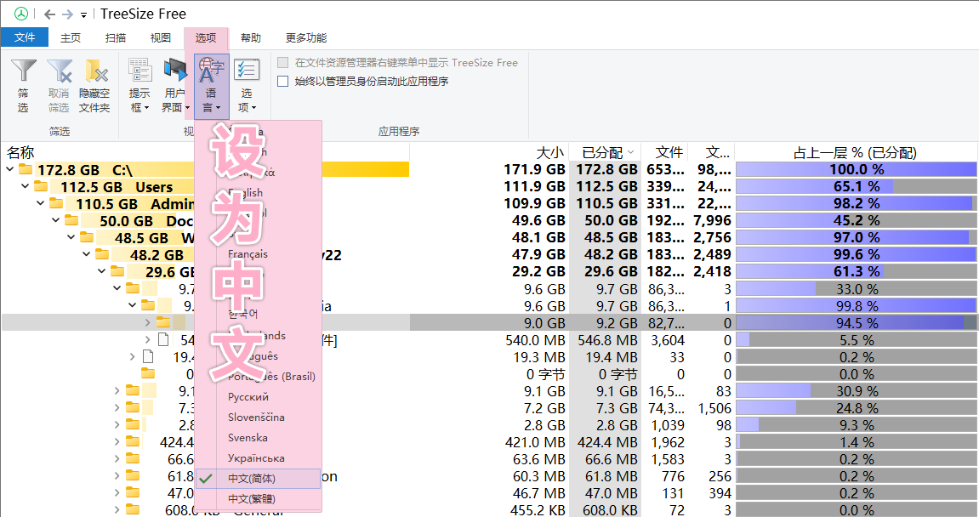Expand the highlighted 9.0 GB row
Image resolution: width=979 pixels, height=517 pixels.
coord(147,322)
